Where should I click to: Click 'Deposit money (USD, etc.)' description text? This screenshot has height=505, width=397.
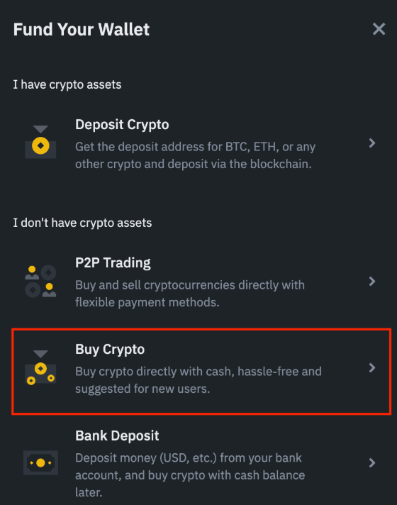pyautogui.click(x=190, y=475)
